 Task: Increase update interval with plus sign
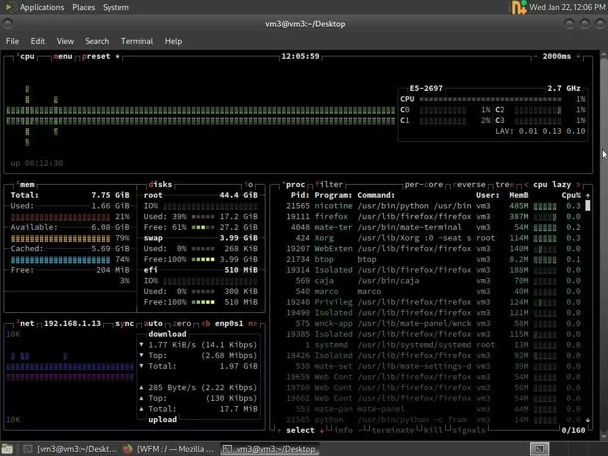578,56
